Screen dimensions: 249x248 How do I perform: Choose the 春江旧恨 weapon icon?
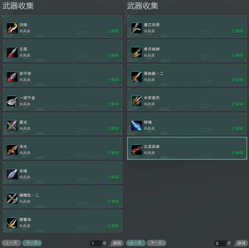pos(137,28)
